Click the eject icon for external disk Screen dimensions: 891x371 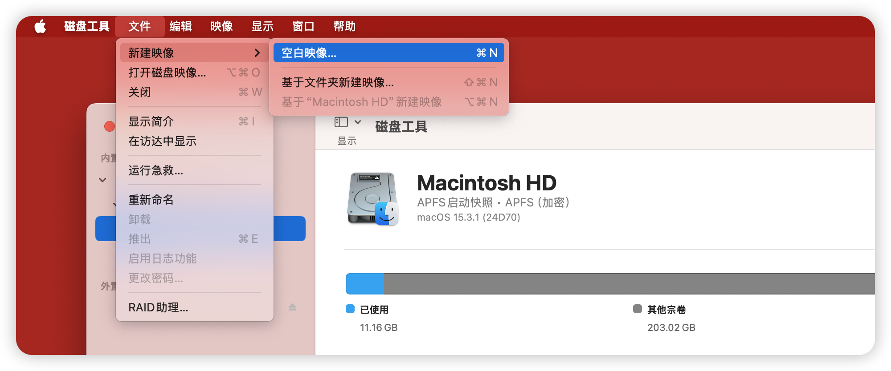[x=292, y=307]
